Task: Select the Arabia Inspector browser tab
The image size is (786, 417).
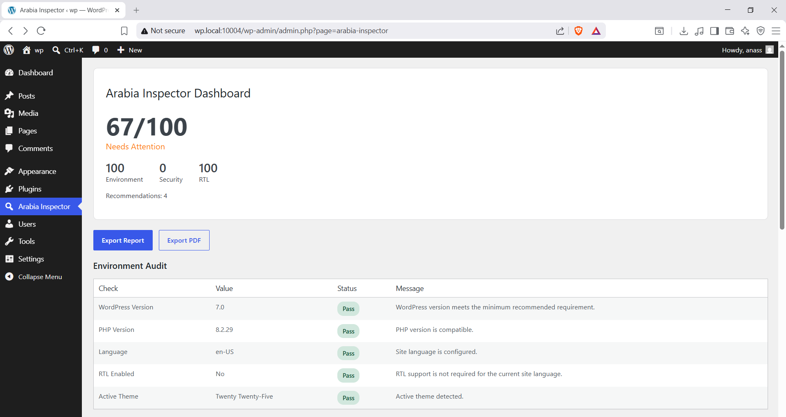Action: pos(63,10)
